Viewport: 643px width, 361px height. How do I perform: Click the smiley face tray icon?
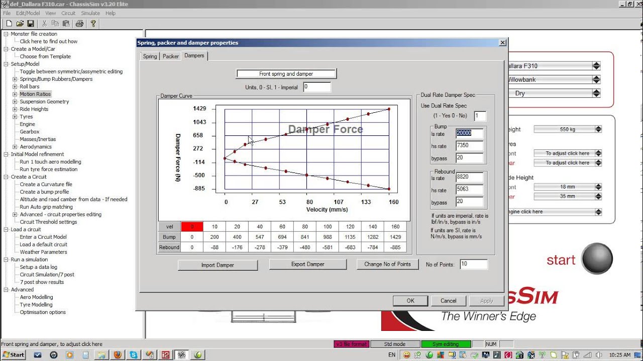(407, 355)
